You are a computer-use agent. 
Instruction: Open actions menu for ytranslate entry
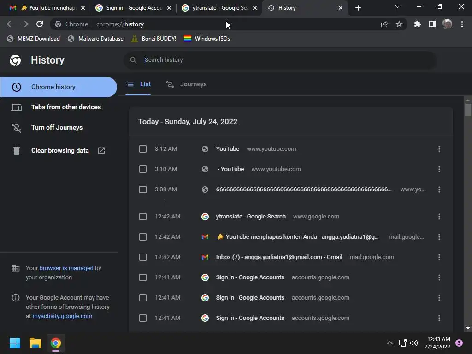click(439, 217)
